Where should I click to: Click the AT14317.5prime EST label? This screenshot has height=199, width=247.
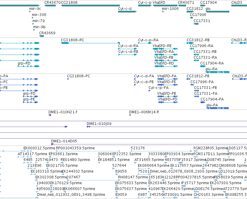click(33, 154)
